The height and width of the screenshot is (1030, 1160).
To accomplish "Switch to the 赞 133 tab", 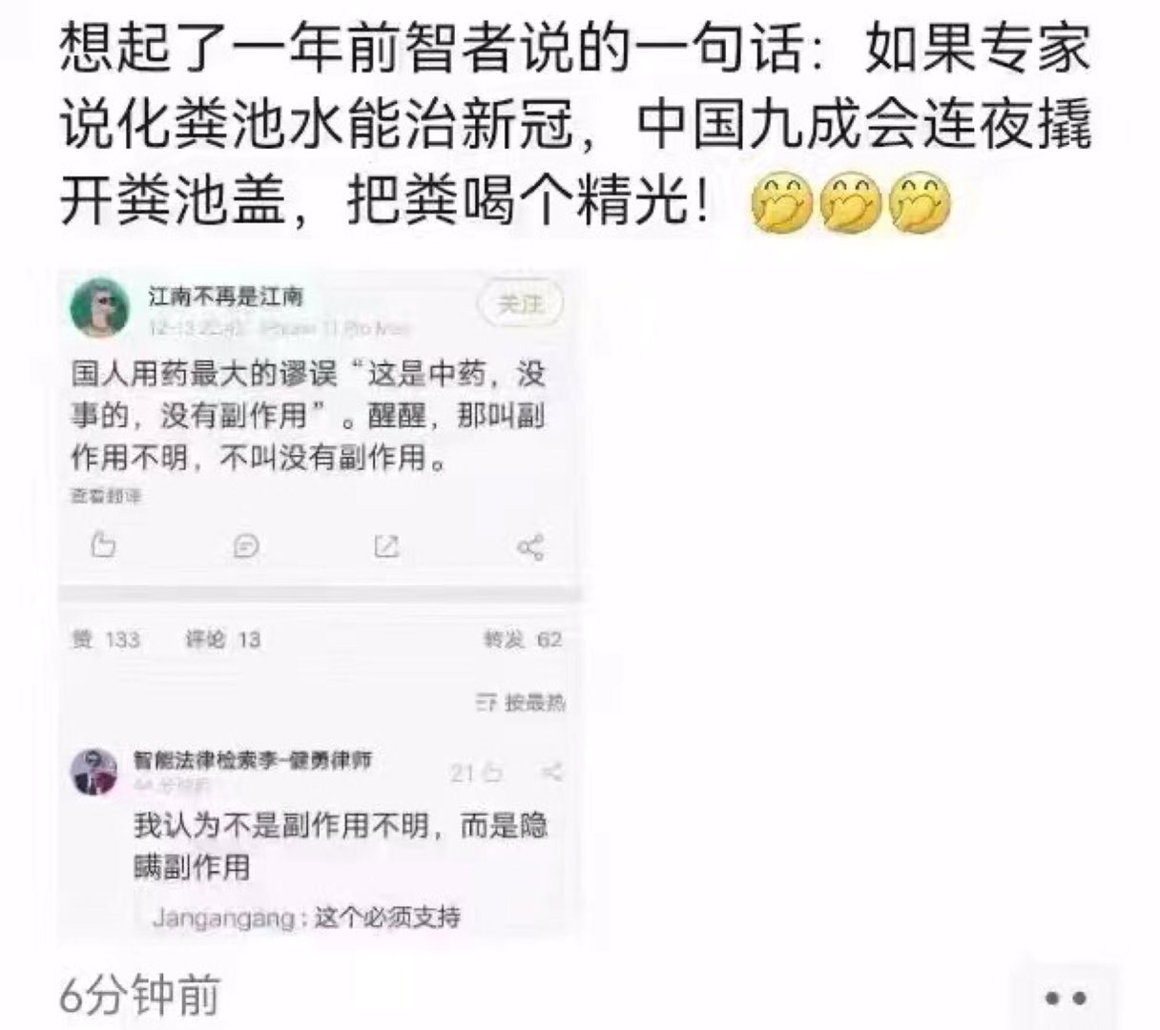I will click(107, 639).
